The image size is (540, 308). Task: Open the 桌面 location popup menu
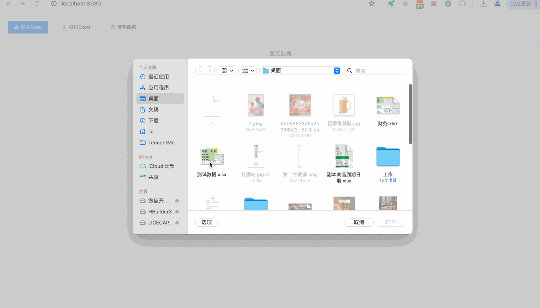coord(300,71)
